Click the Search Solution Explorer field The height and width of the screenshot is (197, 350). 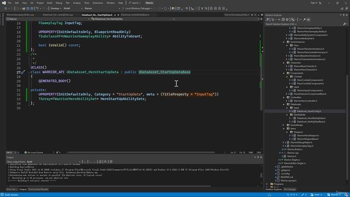tap(304, 24)
